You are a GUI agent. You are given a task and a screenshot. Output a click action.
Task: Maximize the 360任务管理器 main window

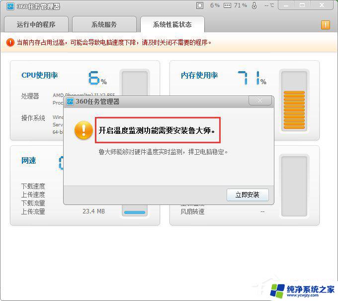[x=302, y=5]
